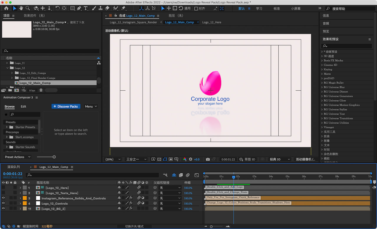Select the Hand tool
This screenshot has height=229, width=377.
(x=21, y=8)
